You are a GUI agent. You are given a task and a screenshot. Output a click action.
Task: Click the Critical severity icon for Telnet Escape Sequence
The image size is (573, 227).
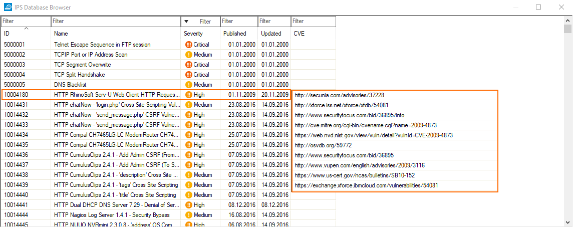pyautogui.click(x=189, y=45)
